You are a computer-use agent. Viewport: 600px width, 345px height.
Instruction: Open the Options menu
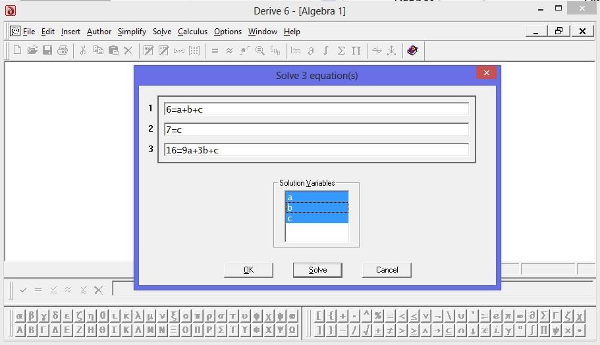[228, 32]
